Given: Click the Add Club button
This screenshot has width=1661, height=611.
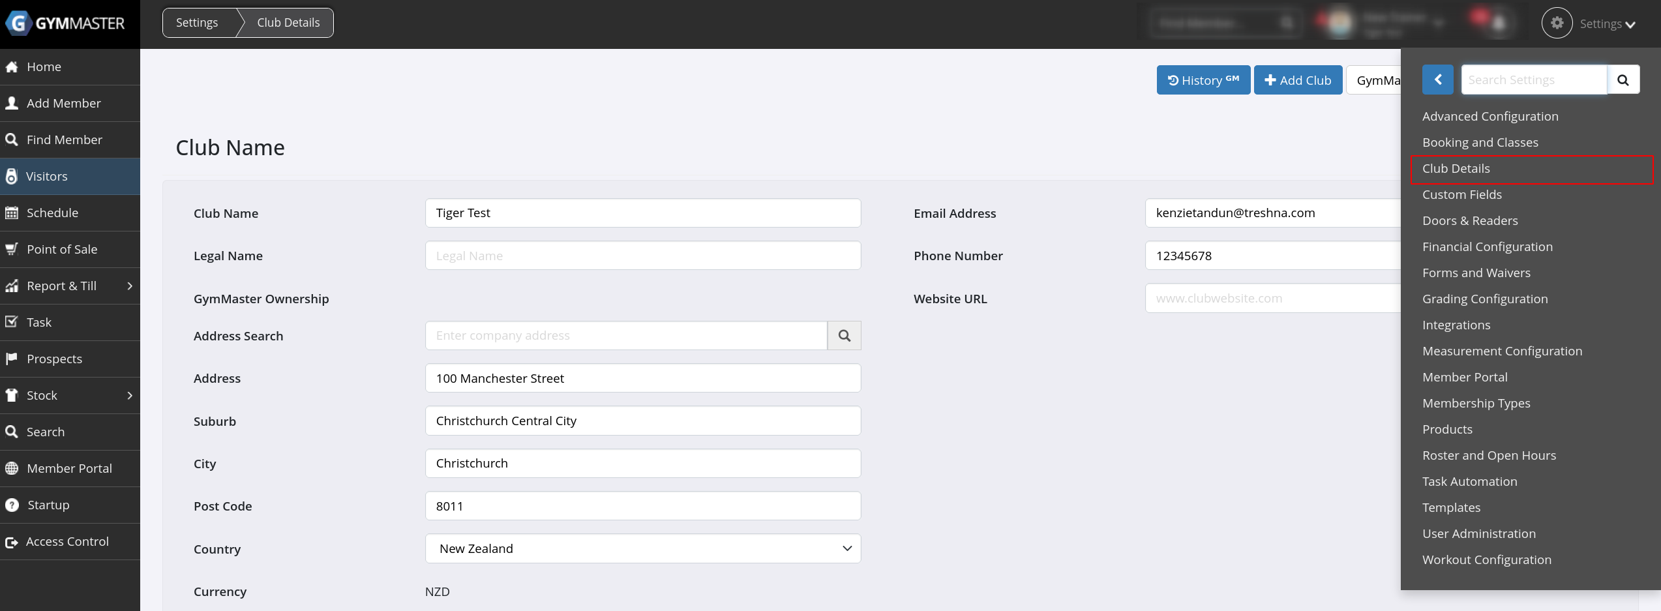Looking at the screenshot, I should 1297,80.
